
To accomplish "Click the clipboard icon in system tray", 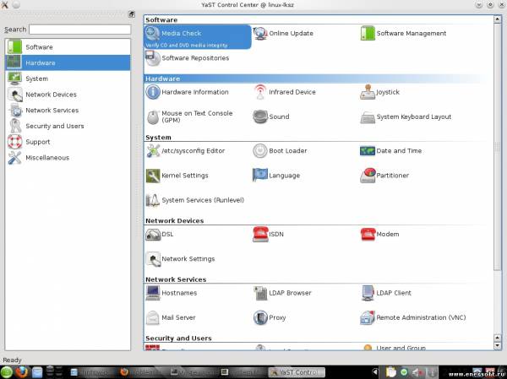I will point(391,372).
